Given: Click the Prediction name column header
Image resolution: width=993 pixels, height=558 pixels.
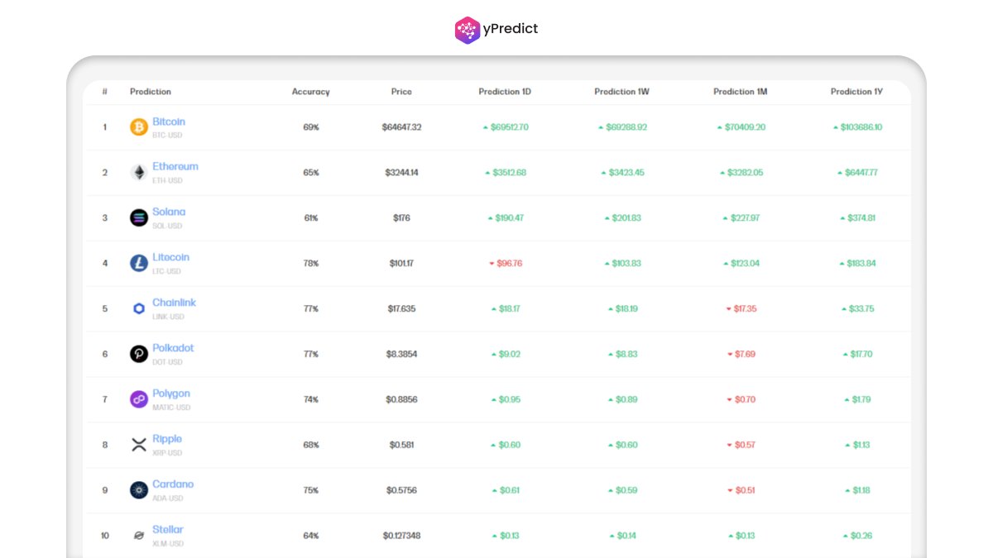Looking at the screenshot, I should 151,92.
